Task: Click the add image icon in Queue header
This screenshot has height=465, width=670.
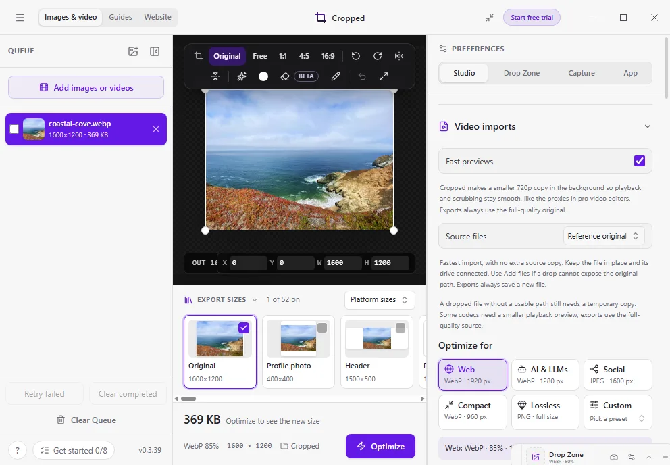Action: coord(133,51)
